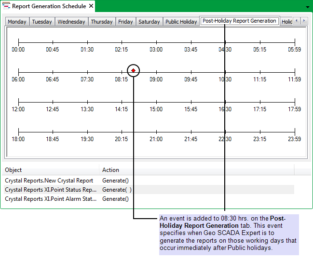Screen dimensions: 313x261
Task: Select the Wednesday tab
Action: pyautogui.click(x=71, y=22)
